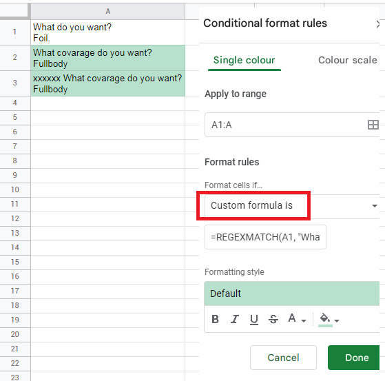Toggle italic formatting style
This screenshot has width=385, height=381.
coord(234,319)
